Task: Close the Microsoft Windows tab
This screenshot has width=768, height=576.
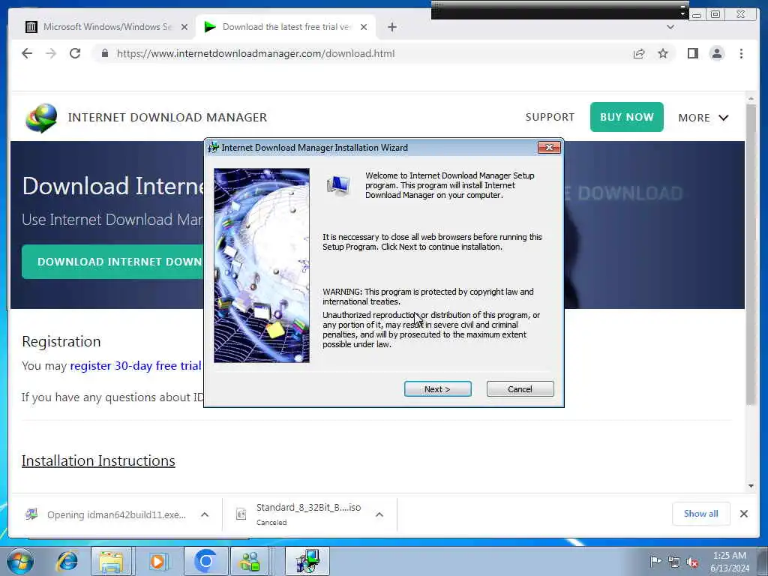Action: 184,27
